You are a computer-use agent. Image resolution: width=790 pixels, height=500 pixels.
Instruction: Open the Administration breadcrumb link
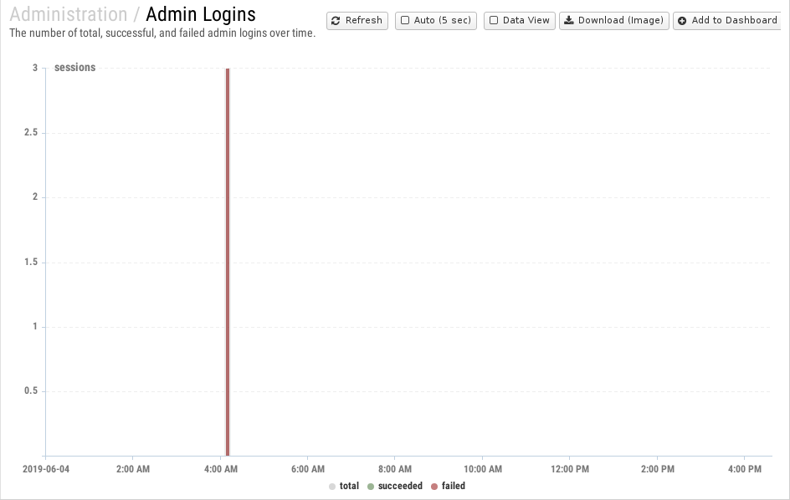(69, 14)
